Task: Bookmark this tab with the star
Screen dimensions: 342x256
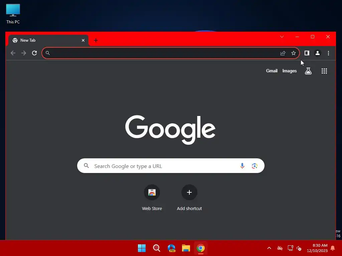Action: [294, 53]
